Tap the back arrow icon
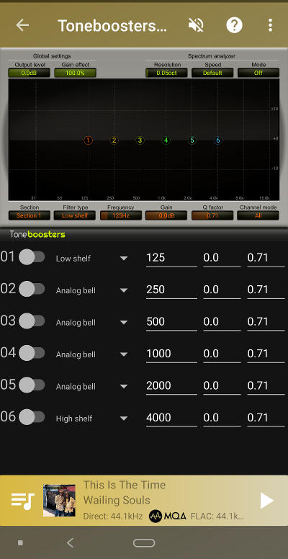 (x=22, y=25)
